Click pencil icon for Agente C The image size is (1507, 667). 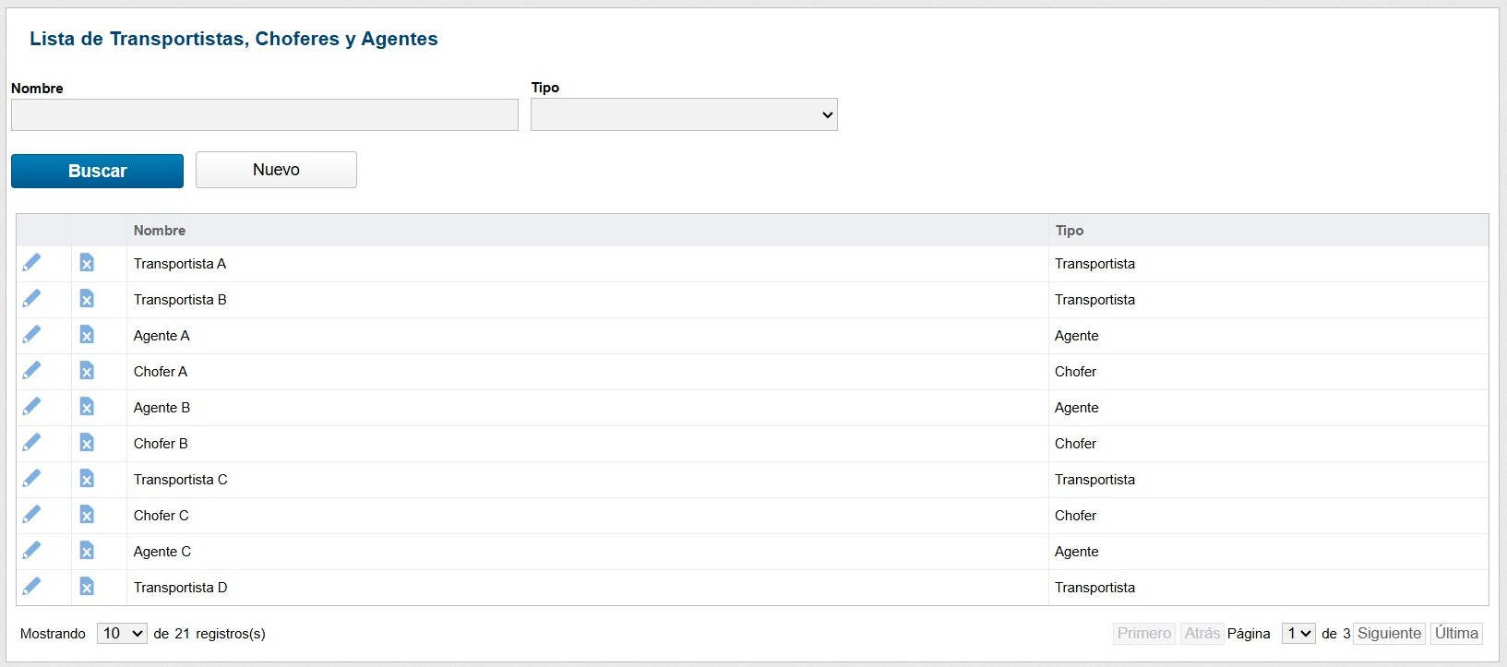coord(31,551)
